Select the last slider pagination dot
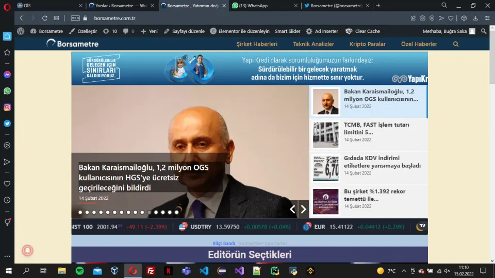This screenshot has height=278, width=495. pyautogui.click(x=176, y=212)
